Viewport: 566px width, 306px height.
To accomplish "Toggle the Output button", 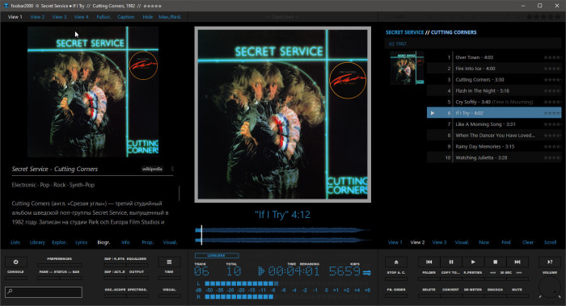I will [x=137, y=272].
